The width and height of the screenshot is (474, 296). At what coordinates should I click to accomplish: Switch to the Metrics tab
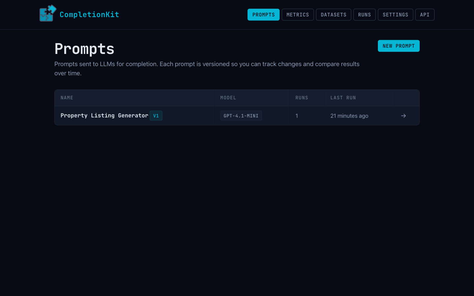click(x=298, y=14)
